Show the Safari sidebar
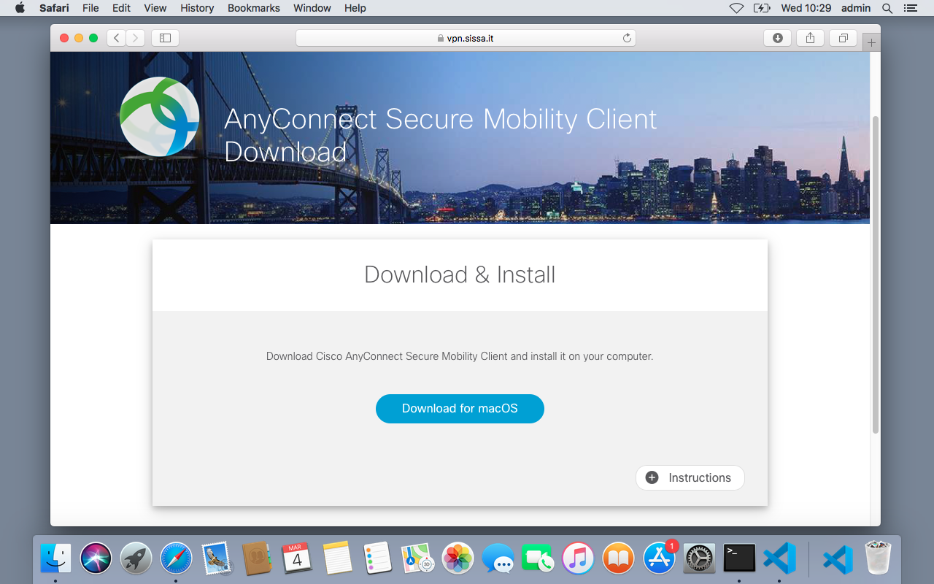The image size is (934, 584). pos(165,38)
